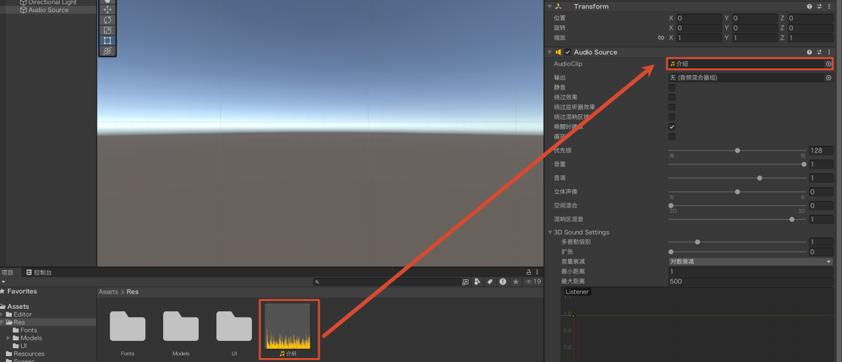The width and height of the screenshot is (842, 362).
Task: Select the UI folder in project tree
Action: pyautogui.click(x=24, y=346)
